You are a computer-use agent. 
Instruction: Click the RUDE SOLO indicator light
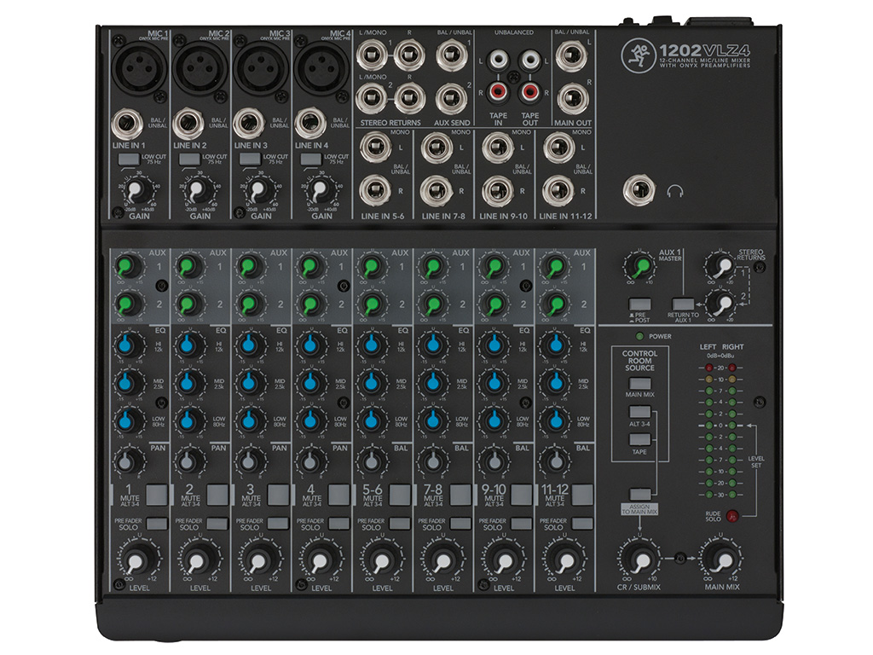[732, 514]
